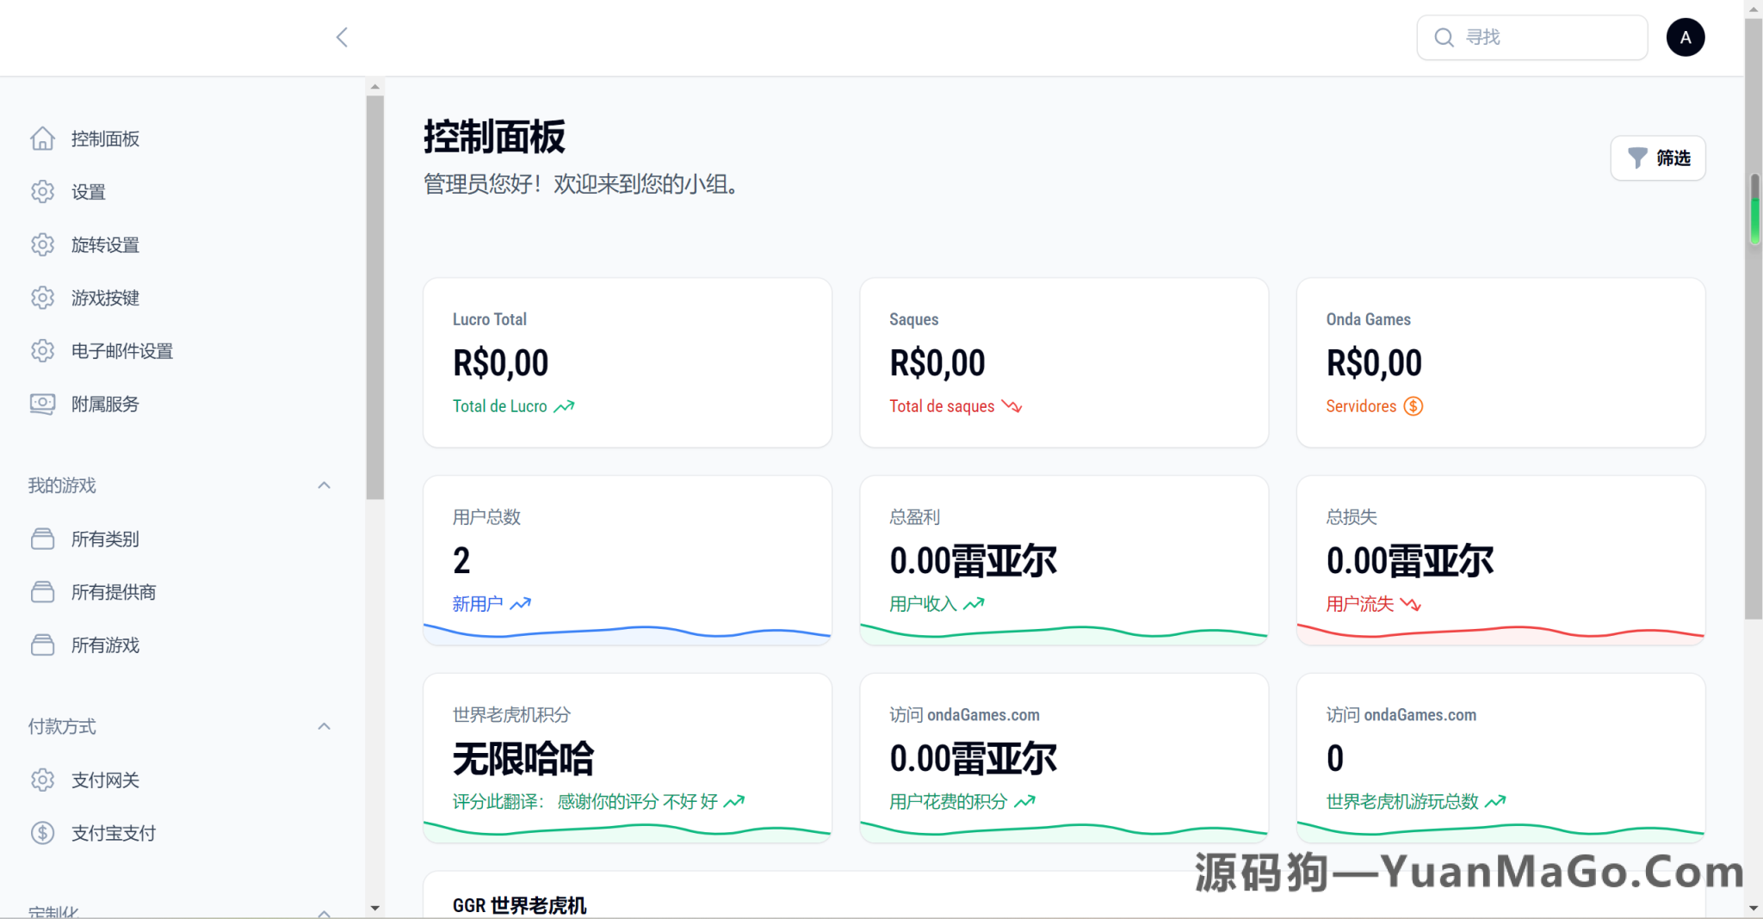
Task: Click the Servidores dollar badge on Onda Games card
Action: click(1413, 405)
